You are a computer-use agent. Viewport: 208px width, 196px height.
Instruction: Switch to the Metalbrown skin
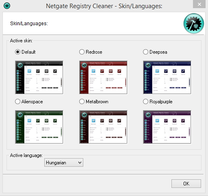click(x=82, y=102)
